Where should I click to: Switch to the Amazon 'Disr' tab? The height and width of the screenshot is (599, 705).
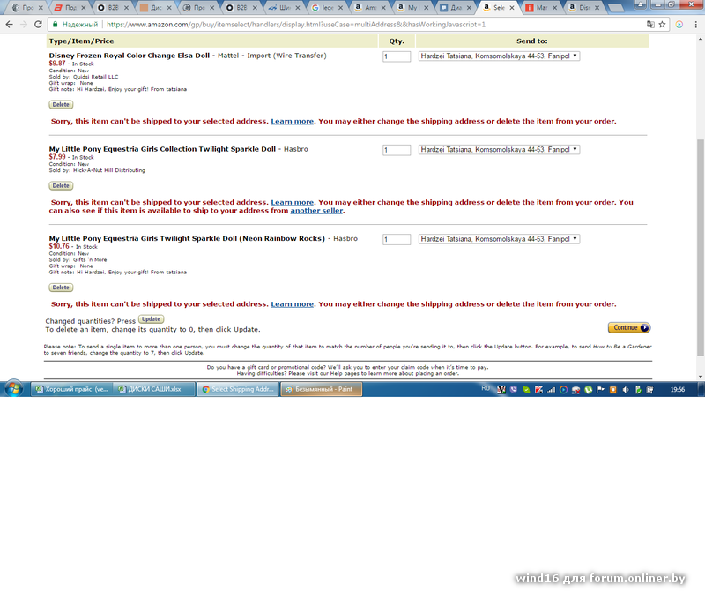click(583, 8)
